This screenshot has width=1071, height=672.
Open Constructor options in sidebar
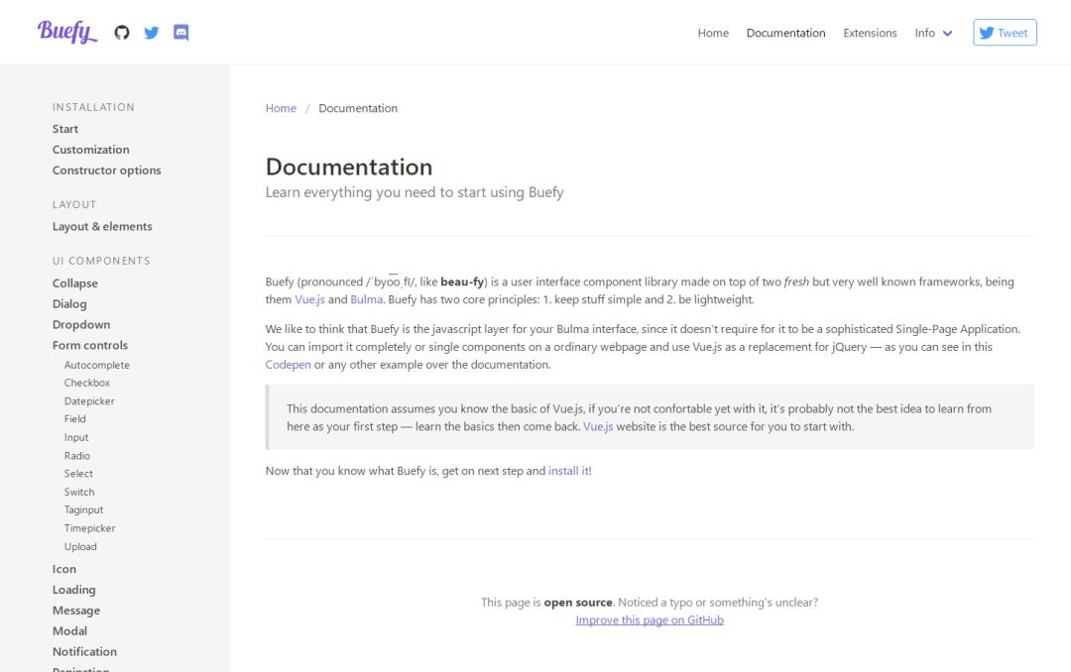[106, 170]
